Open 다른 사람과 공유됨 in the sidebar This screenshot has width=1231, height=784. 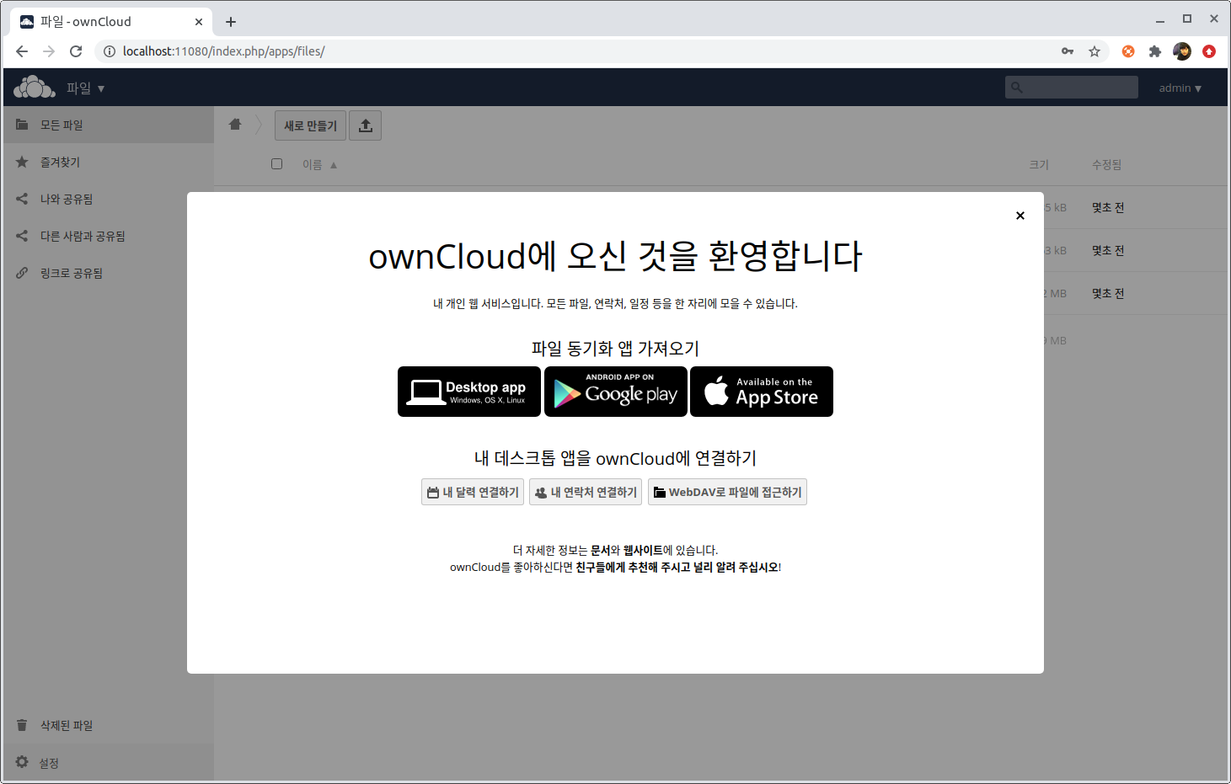(109, 236)
